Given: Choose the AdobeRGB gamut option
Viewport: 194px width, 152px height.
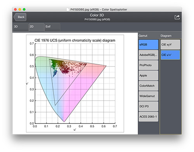Looking at the screenshot, I should [x=149, y=55].
